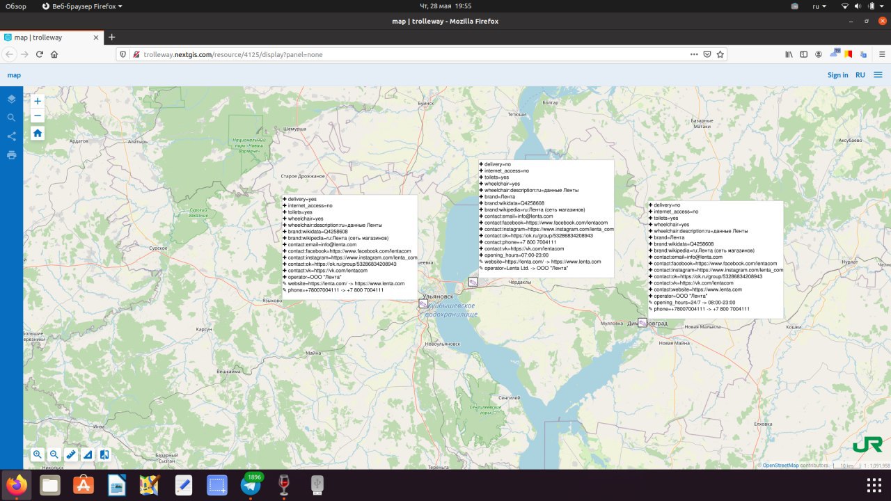The image size is (891, 501).
Task: Switch the map language via RU
Action: pyautogui.click(x=860, y=75)
